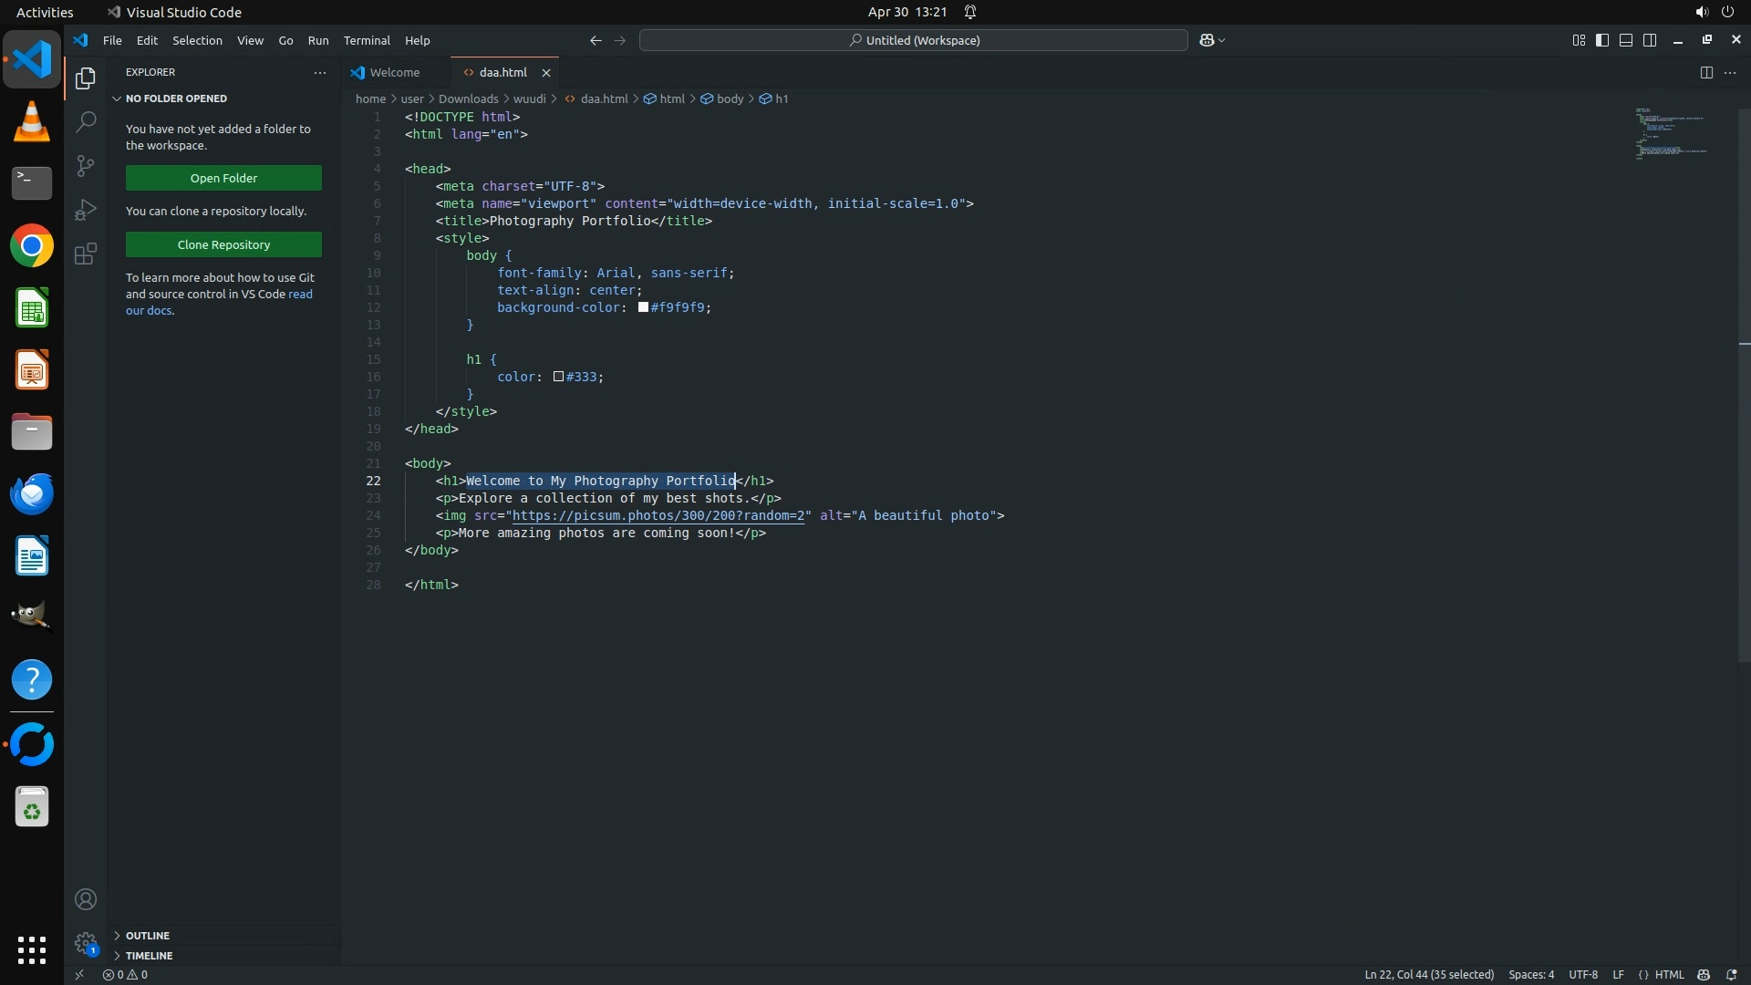
Task: Click the Open Folder button
Action: coord(223,178)
